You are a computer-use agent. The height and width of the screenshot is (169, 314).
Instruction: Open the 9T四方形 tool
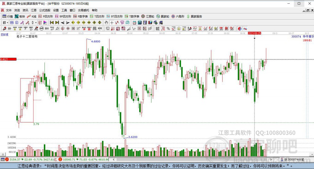(x=115, y=17)
